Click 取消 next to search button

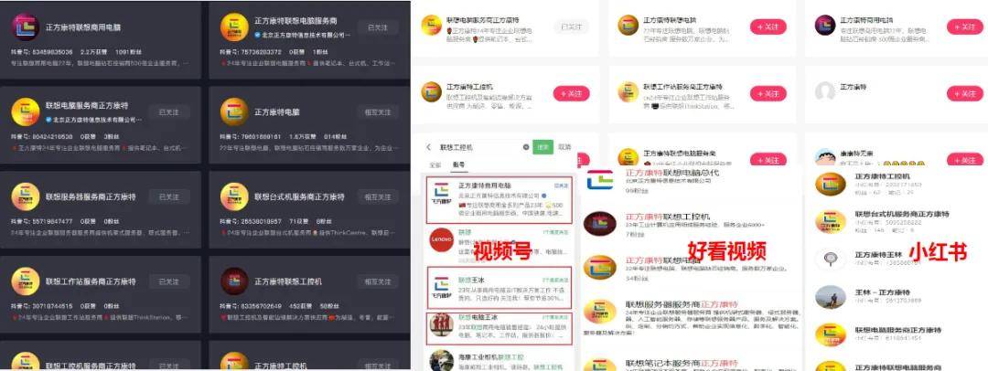coord(565,147)
